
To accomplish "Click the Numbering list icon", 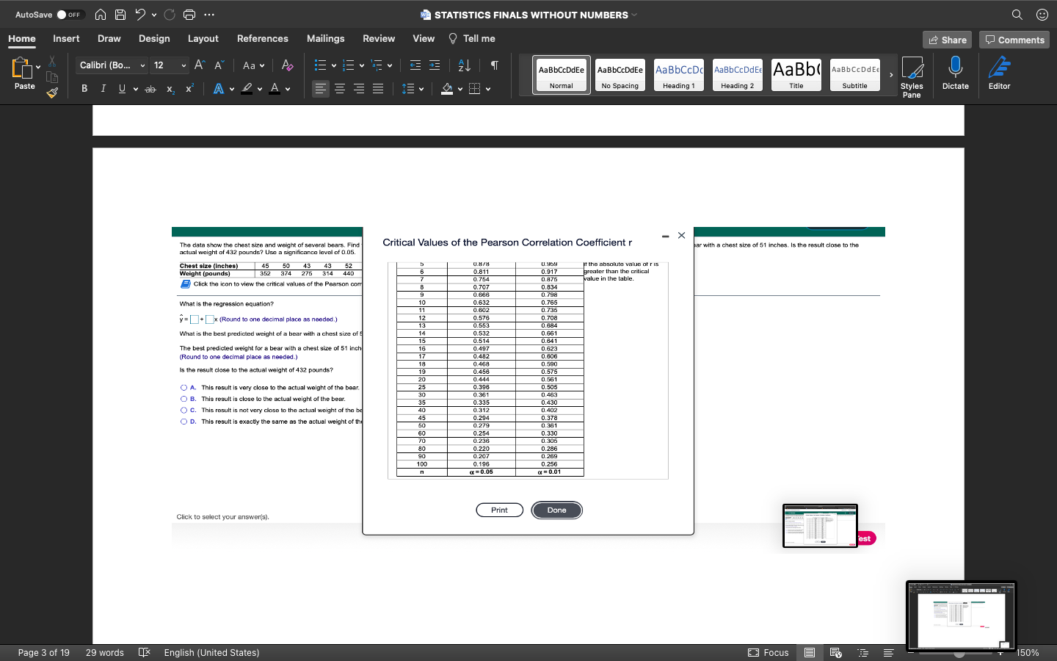I will point(349,65).
